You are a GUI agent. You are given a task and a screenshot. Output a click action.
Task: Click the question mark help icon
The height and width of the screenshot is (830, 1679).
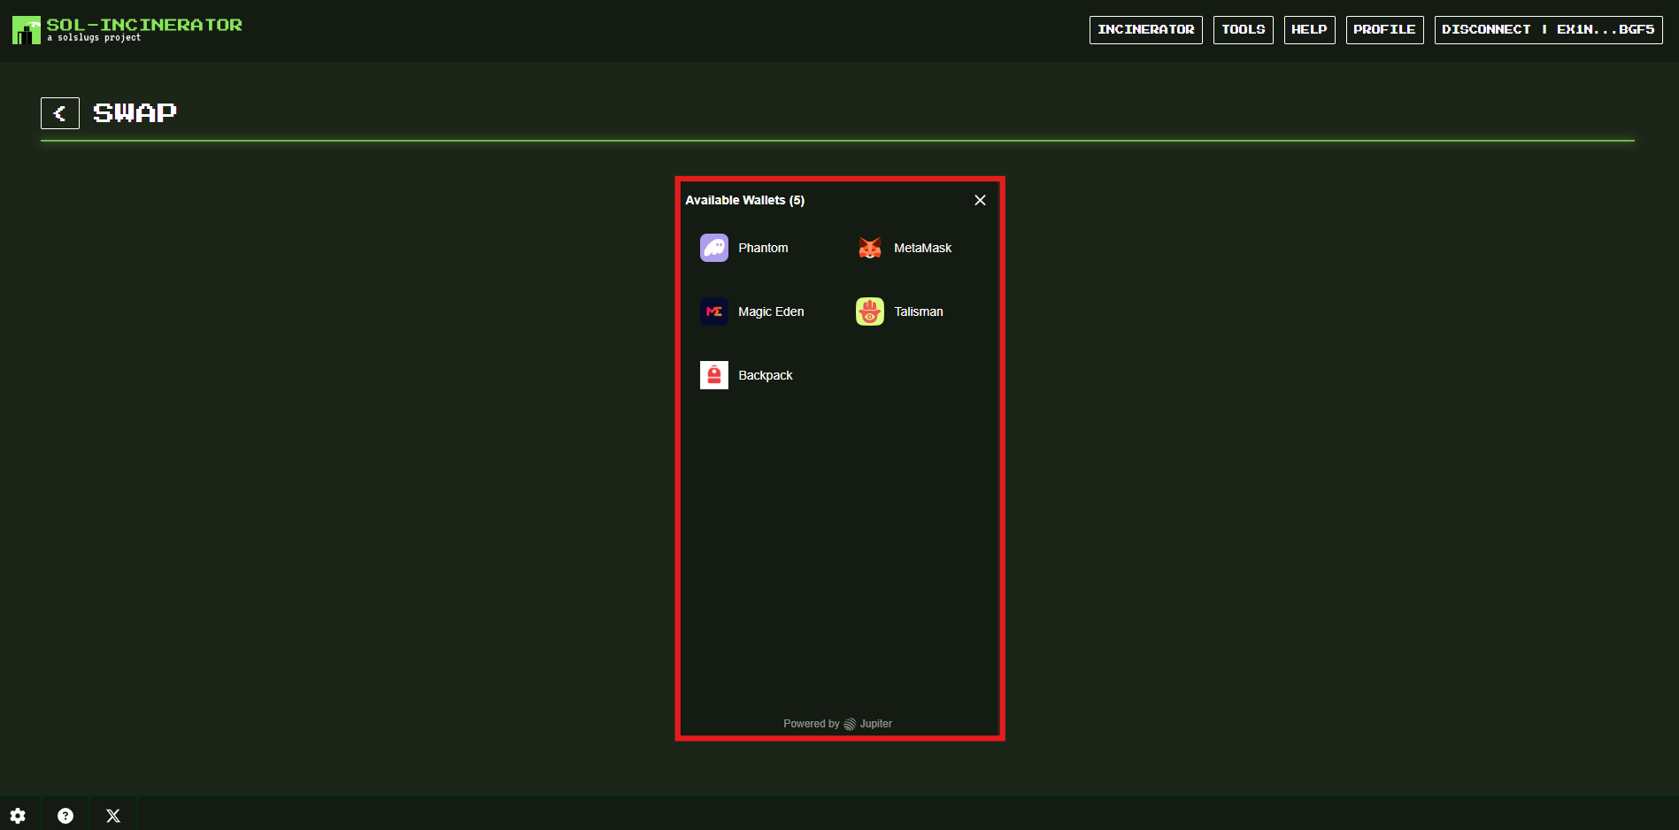coord(65,816)
